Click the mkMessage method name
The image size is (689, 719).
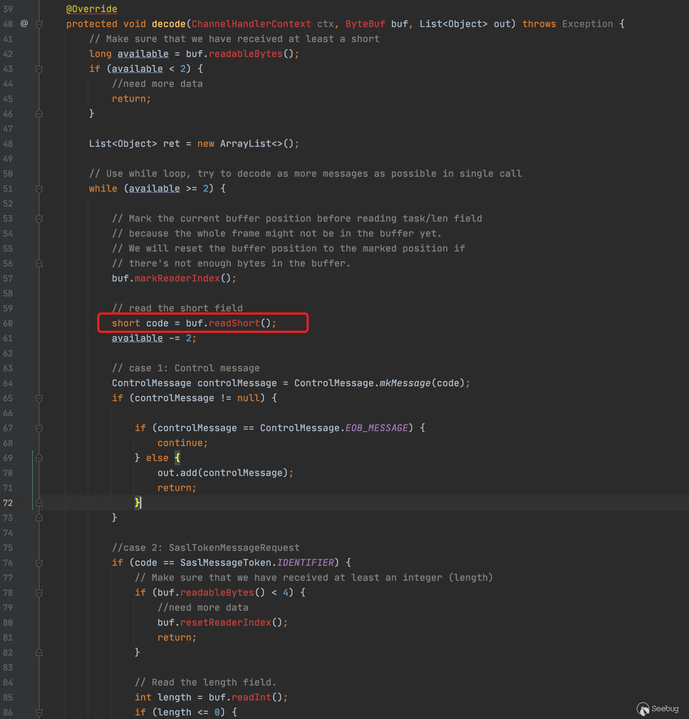point(405,383)
